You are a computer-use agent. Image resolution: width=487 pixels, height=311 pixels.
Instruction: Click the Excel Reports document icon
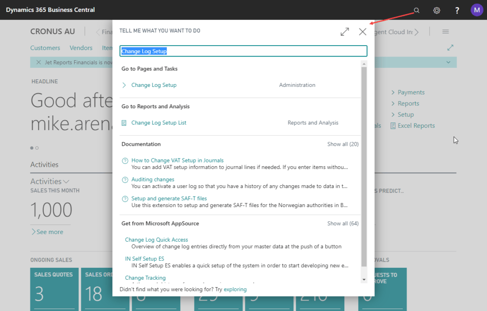pyautogui.click(x=393, y=125)
